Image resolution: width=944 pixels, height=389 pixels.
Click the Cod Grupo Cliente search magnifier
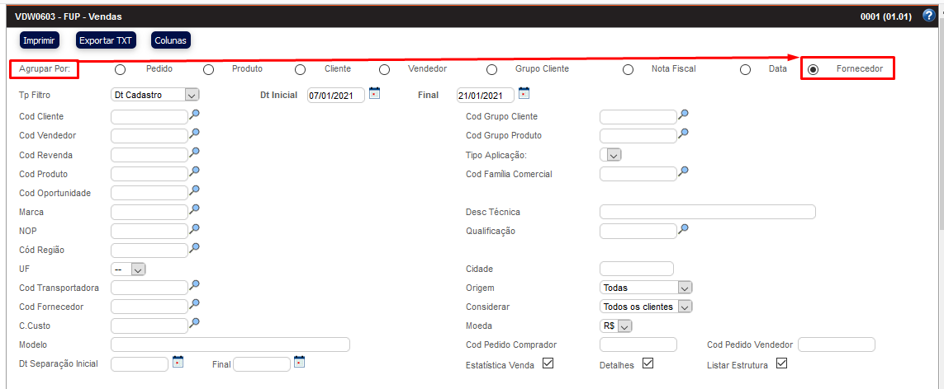coord(684,115)
